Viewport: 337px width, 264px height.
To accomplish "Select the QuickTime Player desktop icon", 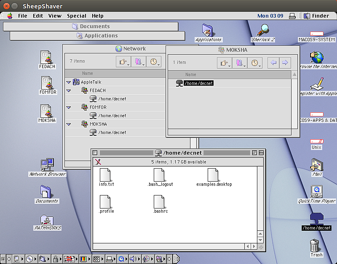I will [x=317, y=194].
